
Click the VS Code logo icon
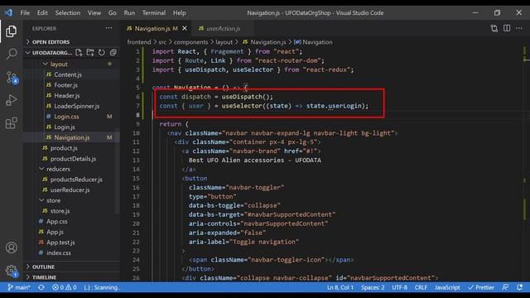click(x=8, y=13)
